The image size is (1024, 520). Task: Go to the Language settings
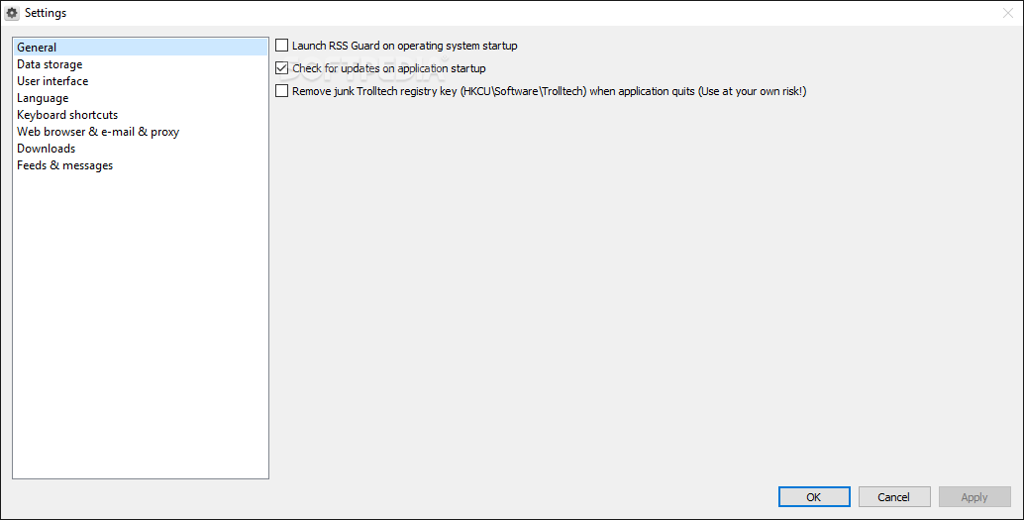[x=140, y=98]
